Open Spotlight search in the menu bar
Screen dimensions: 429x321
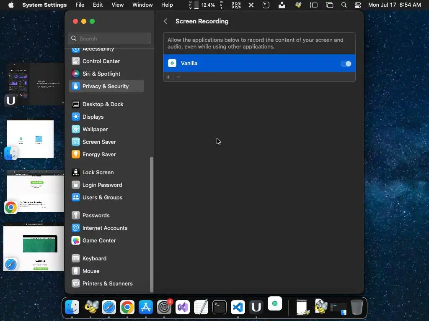click(344, 5)
